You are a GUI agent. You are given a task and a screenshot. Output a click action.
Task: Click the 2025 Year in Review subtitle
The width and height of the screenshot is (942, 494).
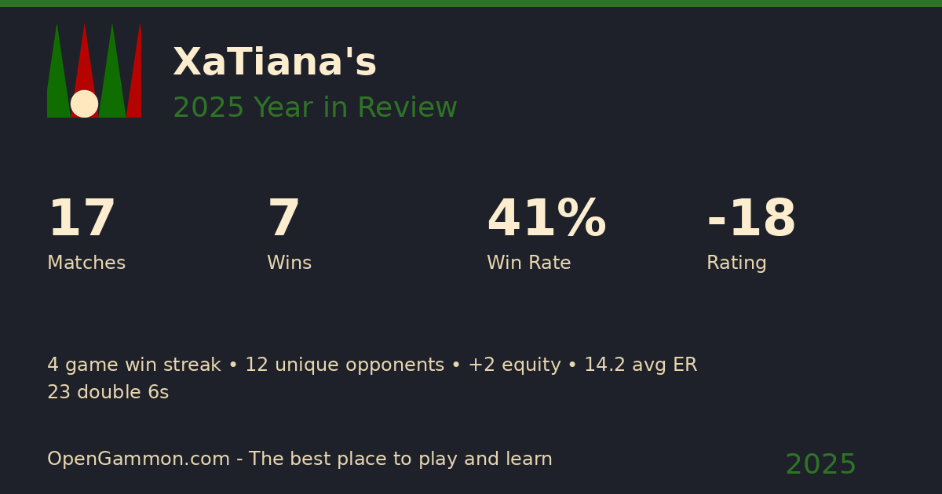pyautogui.click(x=315, y=108)
